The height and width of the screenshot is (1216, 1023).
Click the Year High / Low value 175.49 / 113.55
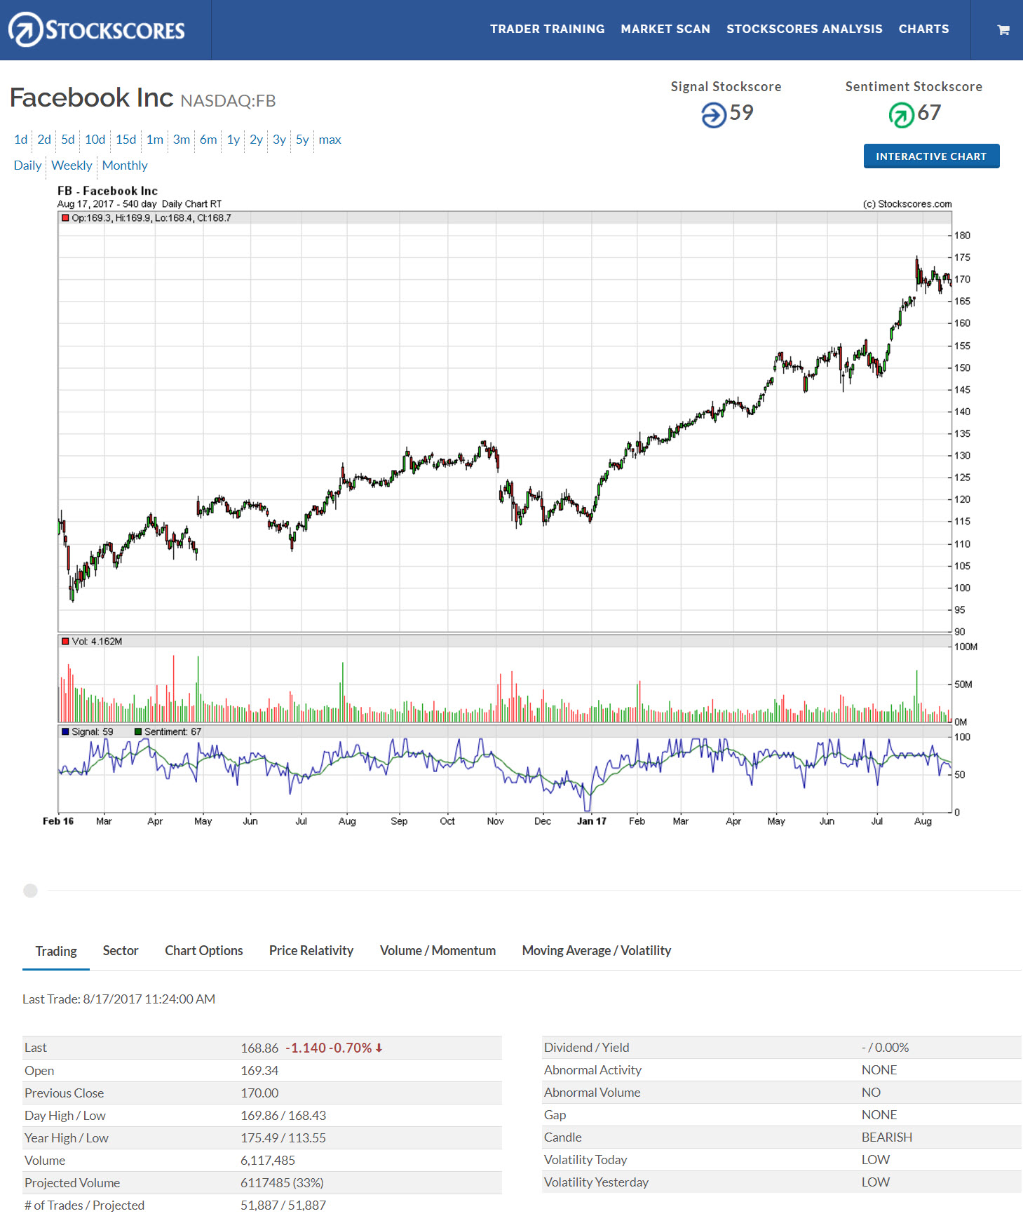(x=283, y=1138)
